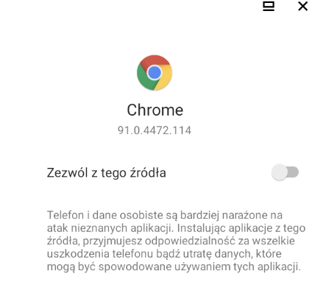Tap the green segment of the Chrome logo
Image resolution: width=312 pixels, height=299 pixels.
pyautogui.click(x=144, y=78)
